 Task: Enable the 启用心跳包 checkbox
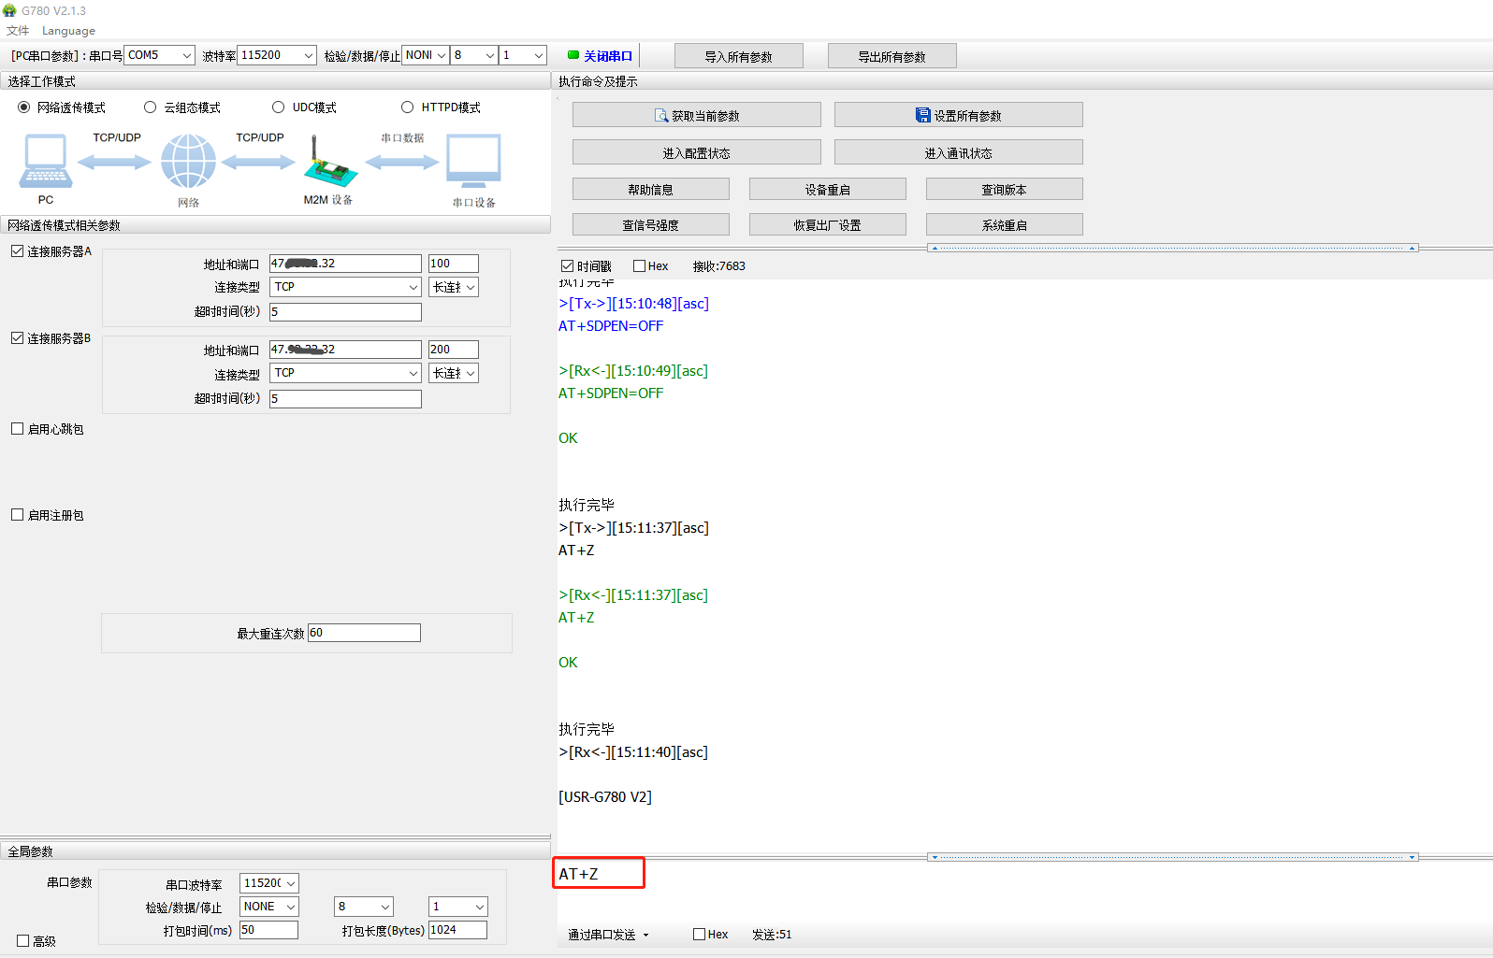18,429
